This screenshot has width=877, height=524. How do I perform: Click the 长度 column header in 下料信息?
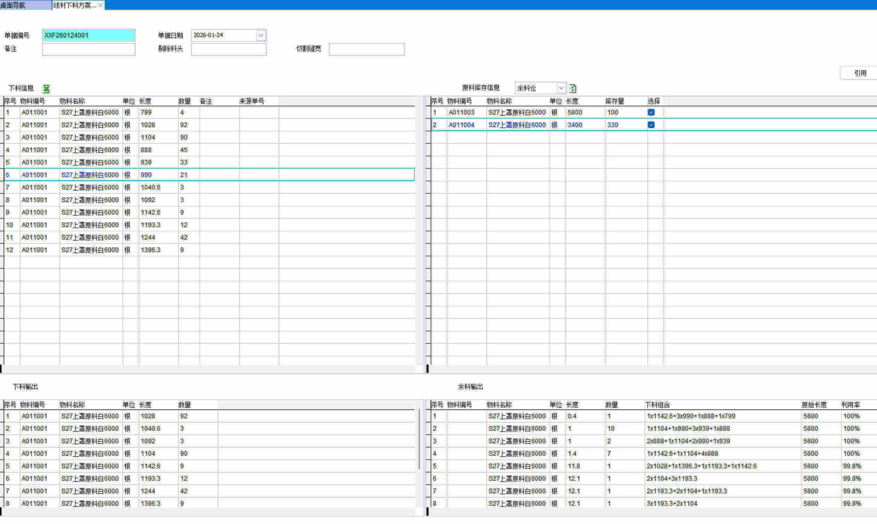(x=145, y=101)
